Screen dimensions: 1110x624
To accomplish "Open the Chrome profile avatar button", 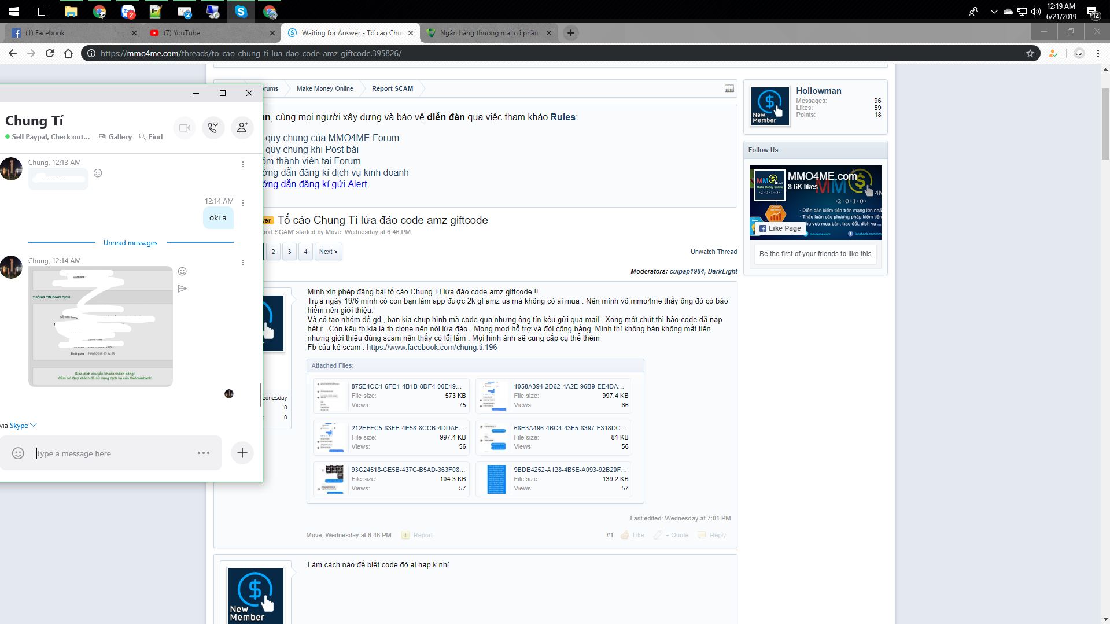I will [x=1079, y=53].
